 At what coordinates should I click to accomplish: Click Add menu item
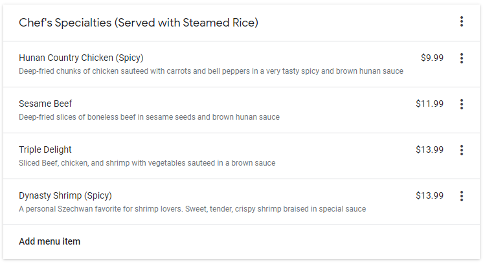tap(50, 241)
